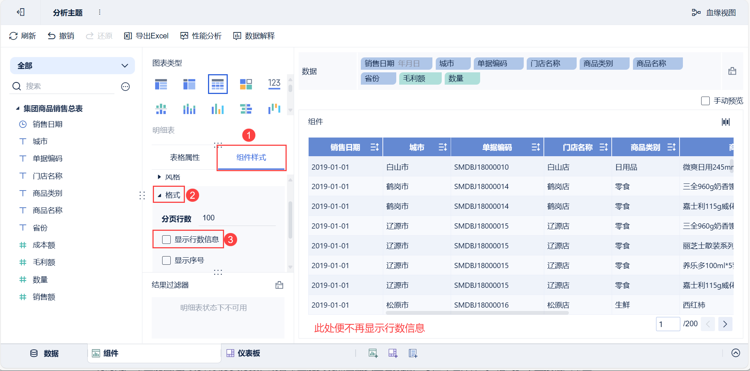Open 数据解释 data explanation

click(254, 36)
